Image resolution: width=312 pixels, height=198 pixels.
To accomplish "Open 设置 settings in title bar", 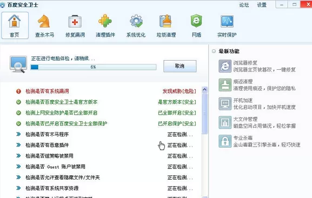I will (x=262, y=5).
